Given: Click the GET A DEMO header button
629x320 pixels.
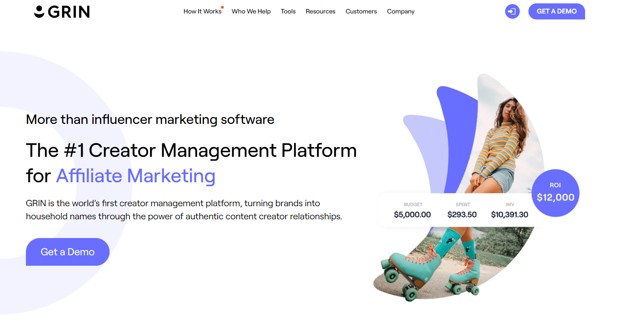Looking at the screenshot, I should pos(556,11).
